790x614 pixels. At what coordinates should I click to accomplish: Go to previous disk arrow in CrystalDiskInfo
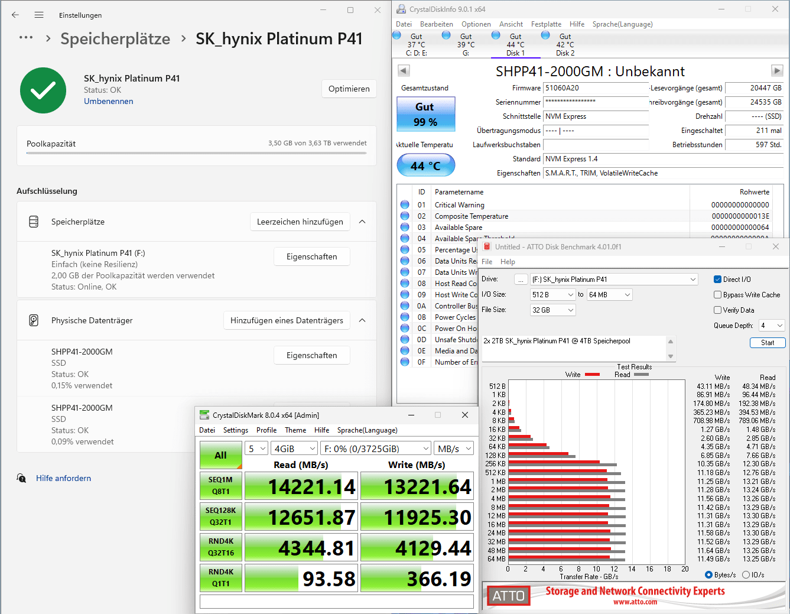(x=404, y=71)
